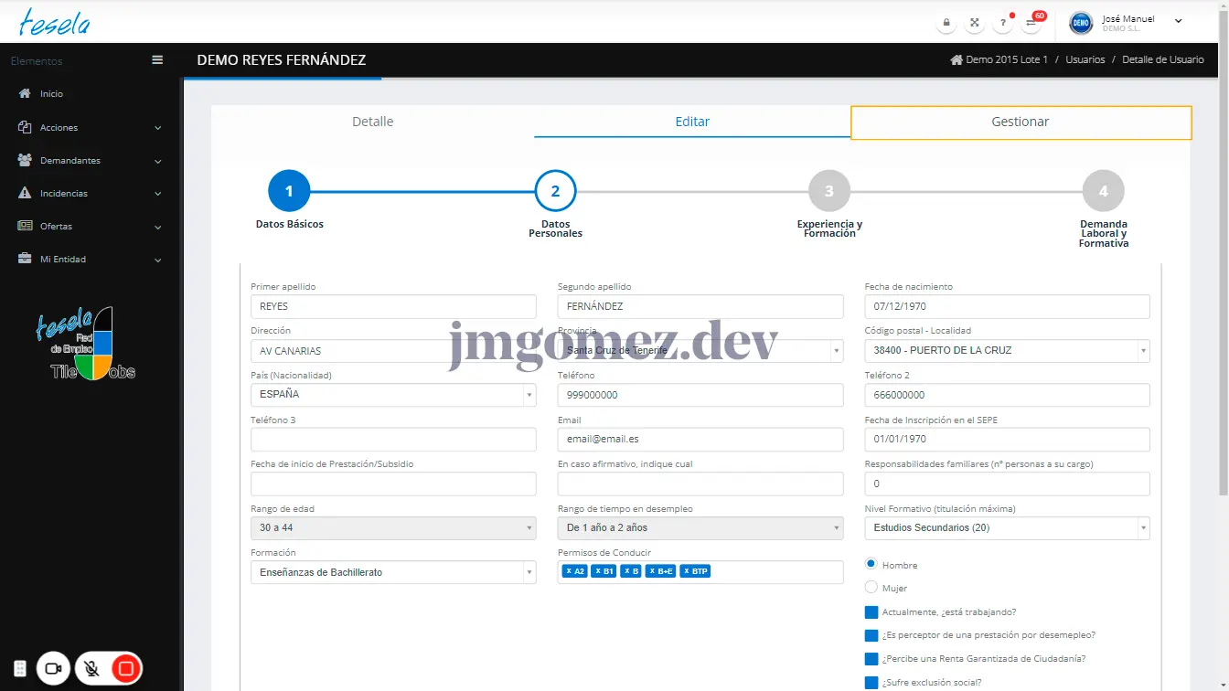Select the Mujer radio button
This screenshot has height=691, width=1229.
(x=871, y=588)
